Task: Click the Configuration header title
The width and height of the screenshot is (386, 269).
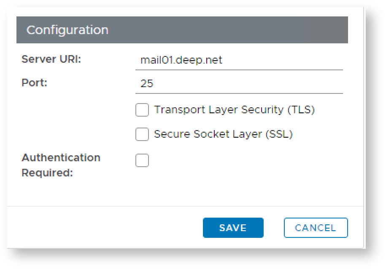Action: click(67, 30)
